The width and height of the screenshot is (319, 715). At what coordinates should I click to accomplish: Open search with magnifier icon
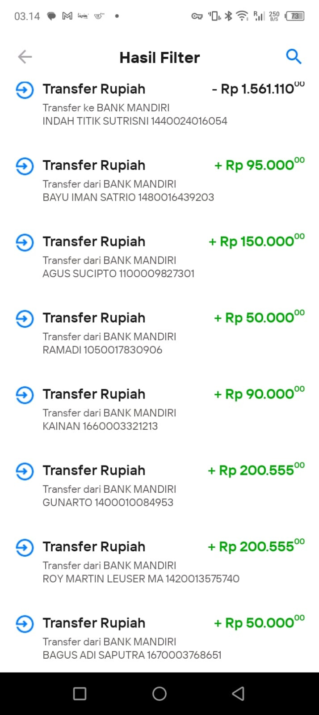294,57
